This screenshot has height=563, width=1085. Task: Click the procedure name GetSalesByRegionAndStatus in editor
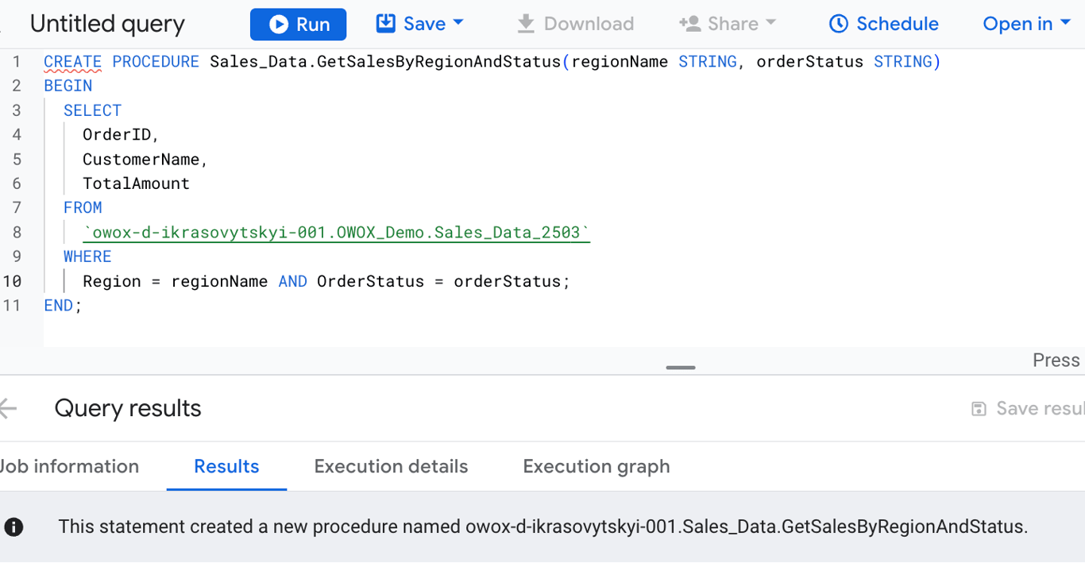point(438,62)
